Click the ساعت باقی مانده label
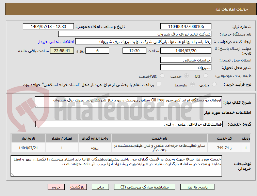 (33, 51)
